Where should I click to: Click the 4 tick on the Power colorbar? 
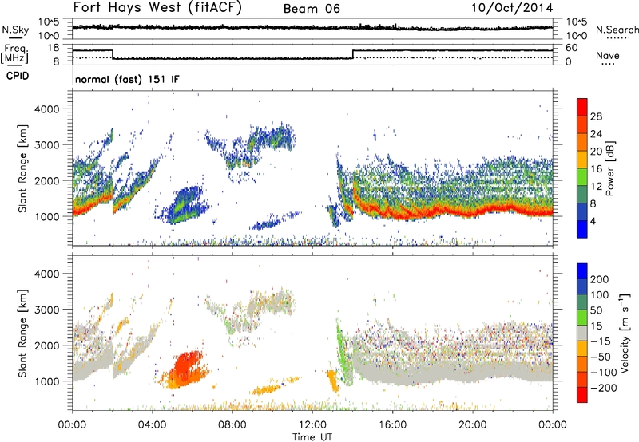point(593,221)
